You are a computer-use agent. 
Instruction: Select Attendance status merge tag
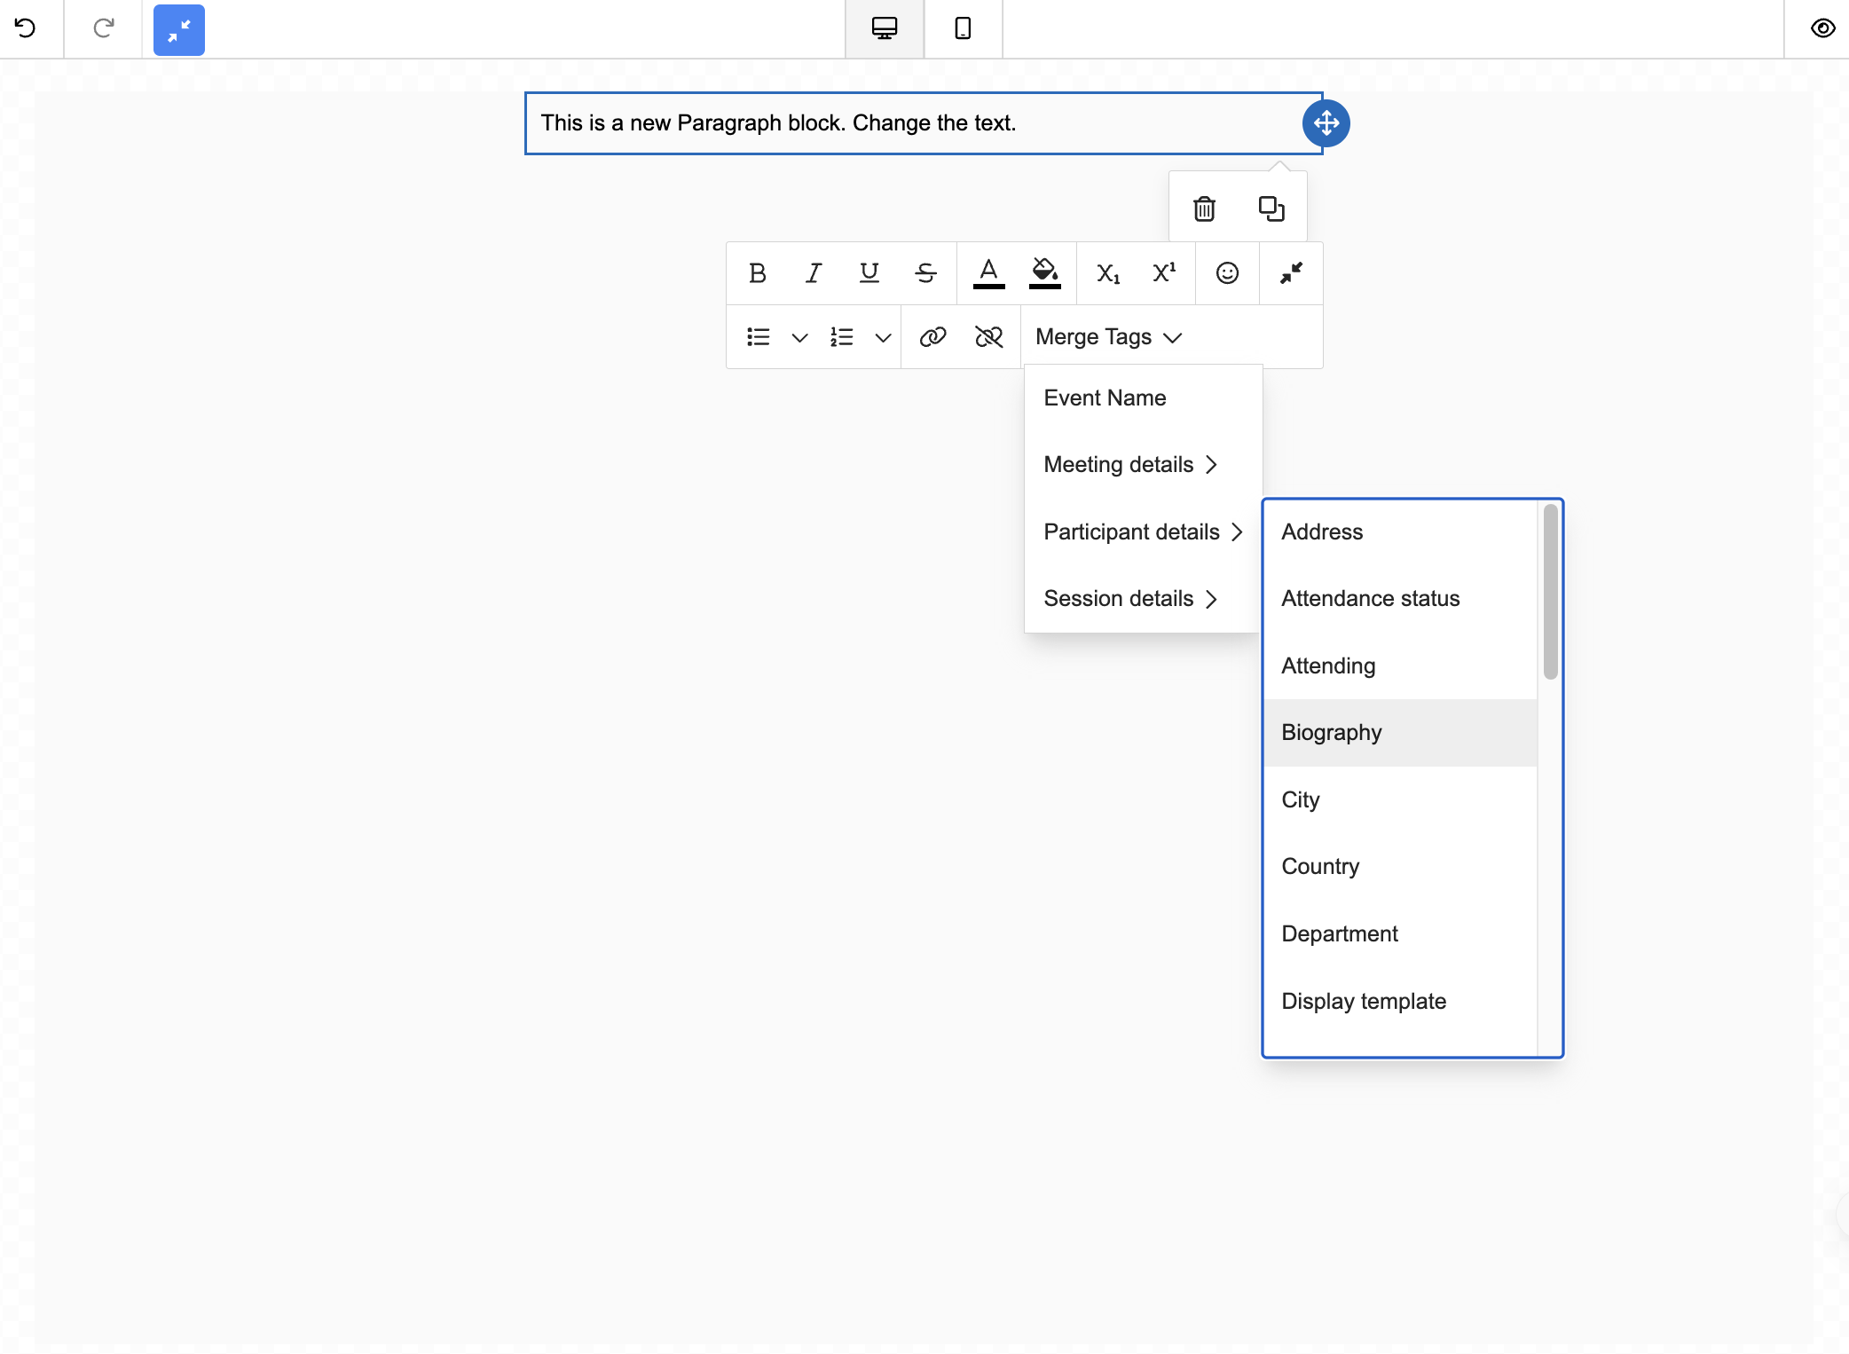1400,599
